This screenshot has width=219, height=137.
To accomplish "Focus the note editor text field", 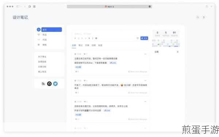I will [110, 34].
